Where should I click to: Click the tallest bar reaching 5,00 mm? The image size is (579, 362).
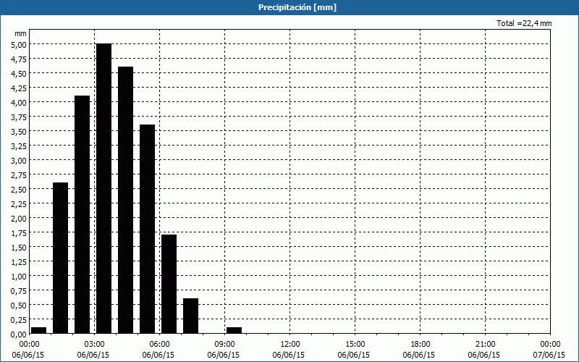pos(103,188)
